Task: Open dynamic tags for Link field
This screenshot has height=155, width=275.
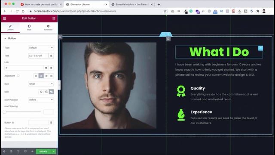Action: point(51,68)
